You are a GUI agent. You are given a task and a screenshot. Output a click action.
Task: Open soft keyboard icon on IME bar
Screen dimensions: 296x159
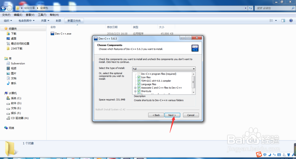pos(279,155)
